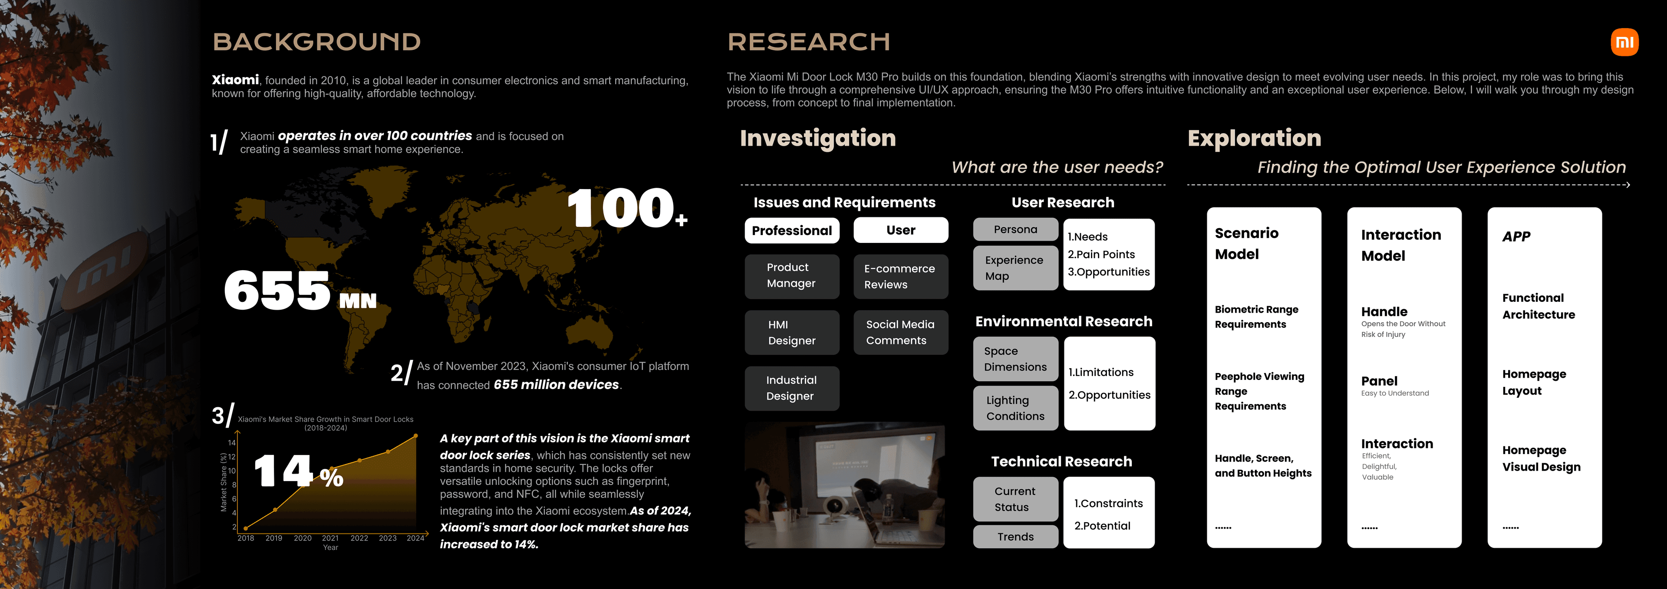Click the 2018 data point on chart
This screenshot has height=589, width=1667.
pos(245,528)
